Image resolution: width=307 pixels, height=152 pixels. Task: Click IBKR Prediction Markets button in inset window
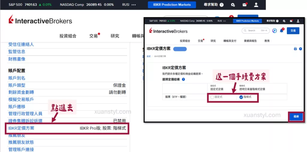[x=247, y=21]
